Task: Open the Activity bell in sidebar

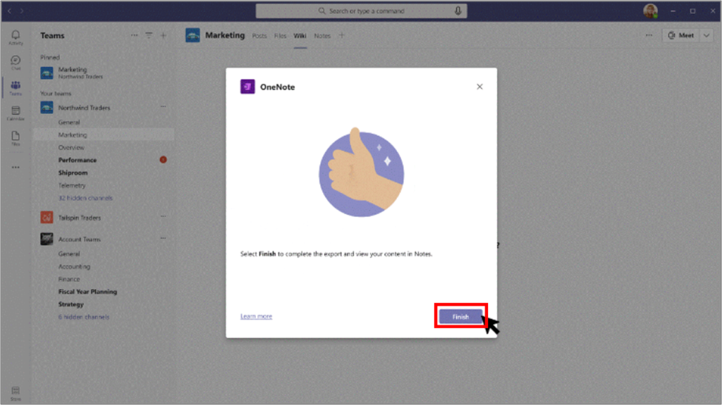Action: point(16,37)
